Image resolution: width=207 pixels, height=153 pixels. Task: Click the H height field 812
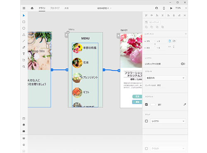click(150, 48)
